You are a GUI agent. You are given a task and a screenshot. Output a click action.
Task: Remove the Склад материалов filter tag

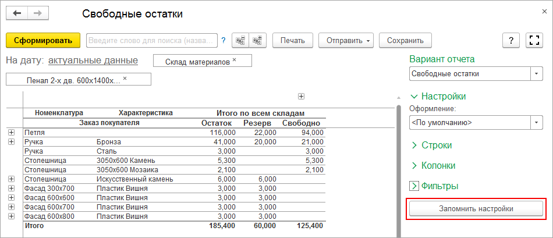point(235,60)
